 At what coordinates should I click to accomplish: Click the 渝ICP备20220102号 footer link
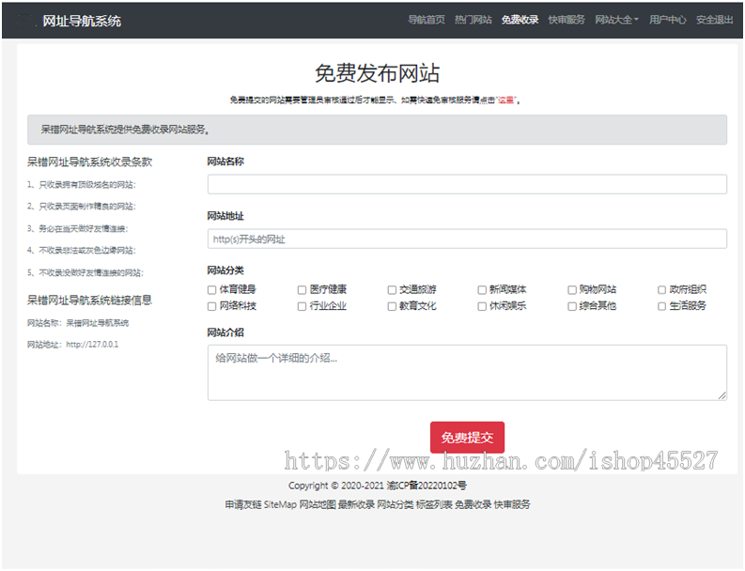[x=427, y=486]
